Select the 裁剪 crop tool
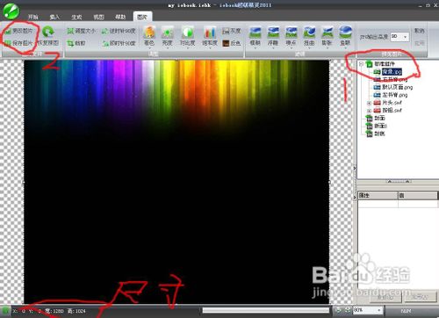The image size is (439, 318). pos(76,43)
